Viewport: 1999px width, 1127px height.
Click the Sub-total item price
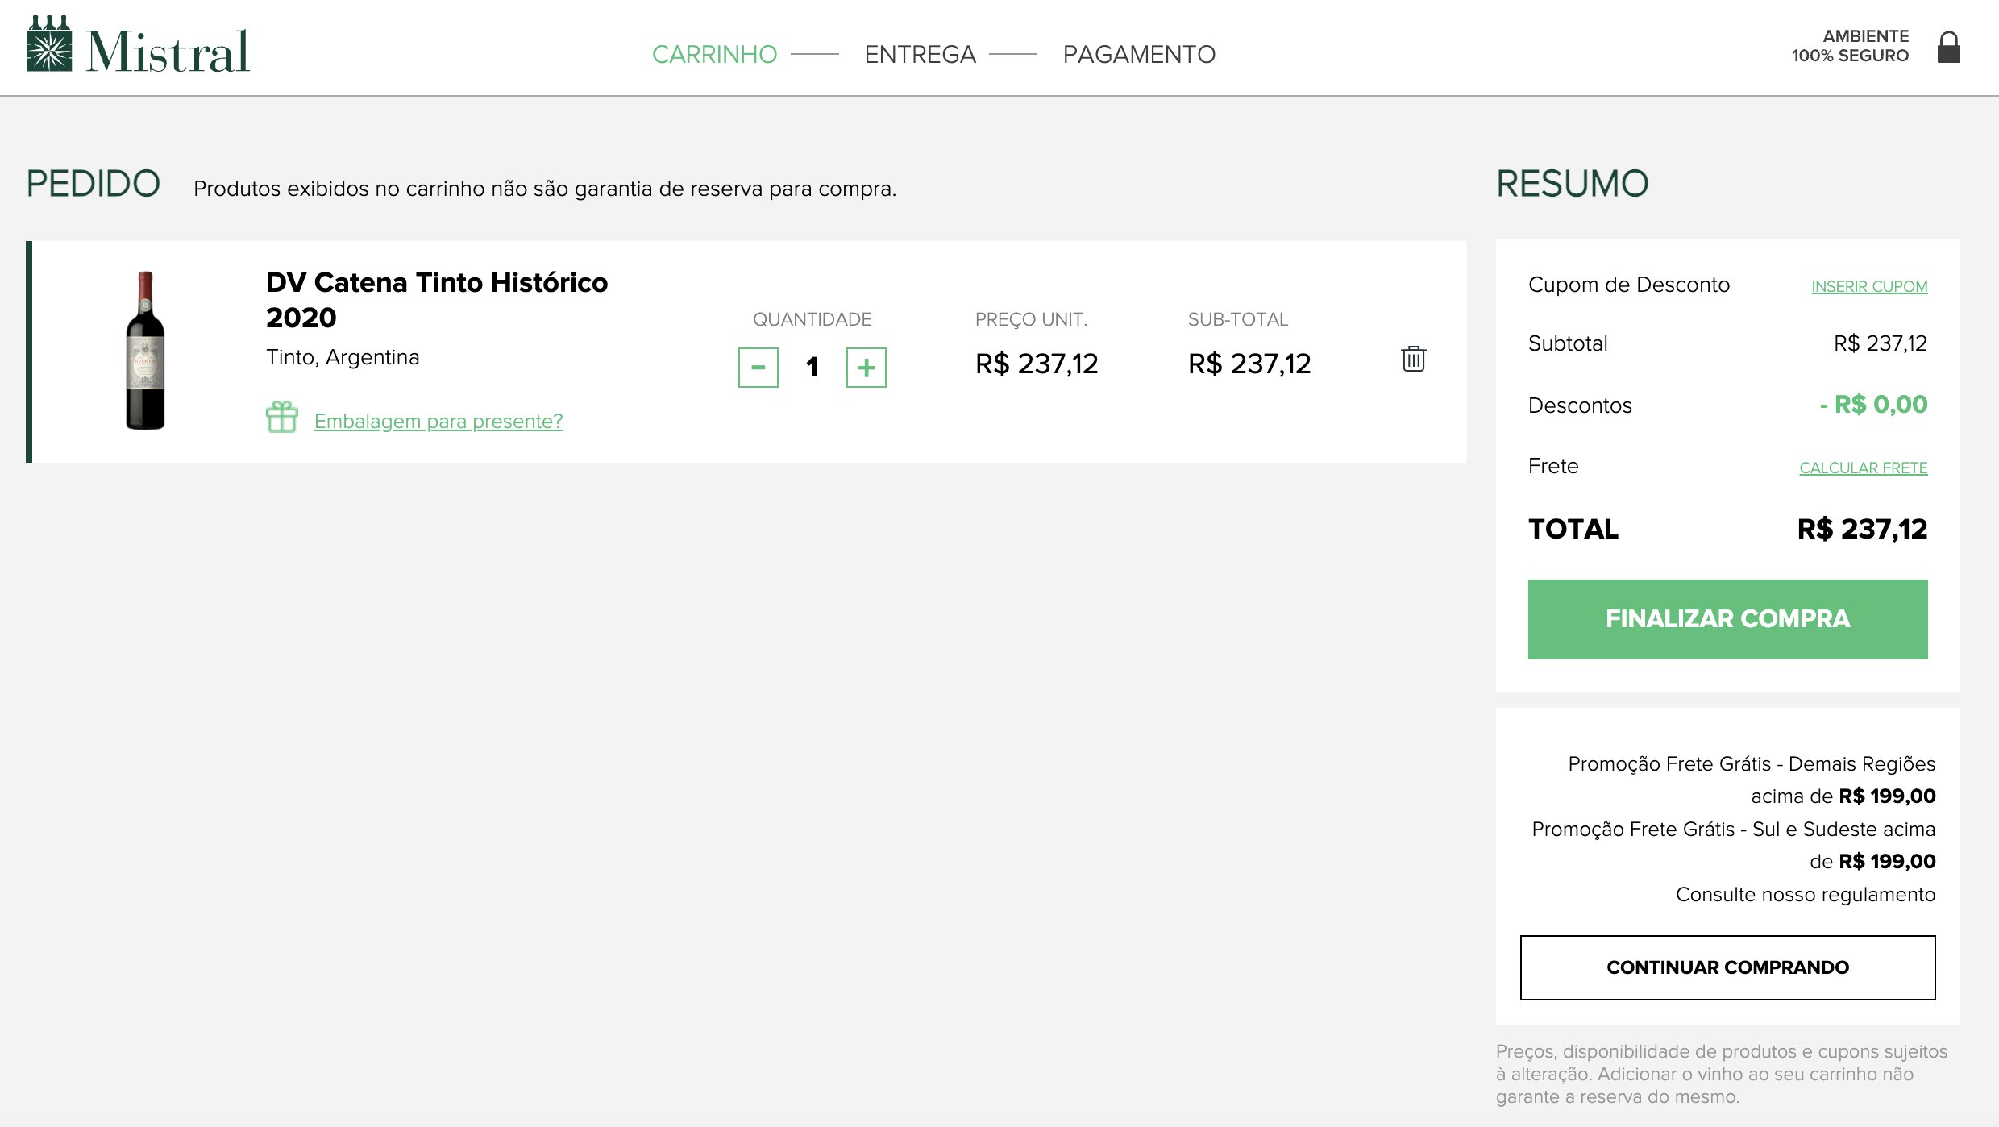click(x=1249, y=364)
